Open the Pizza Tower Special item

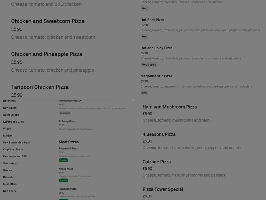click(163, 189)
